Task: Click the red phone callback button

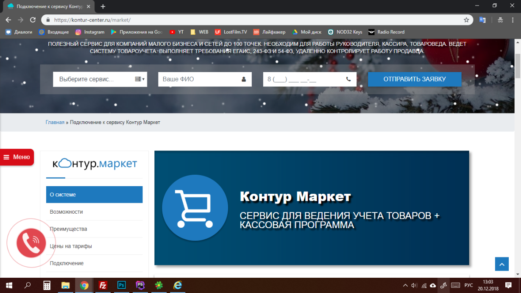Action: [x=31, y=243]
